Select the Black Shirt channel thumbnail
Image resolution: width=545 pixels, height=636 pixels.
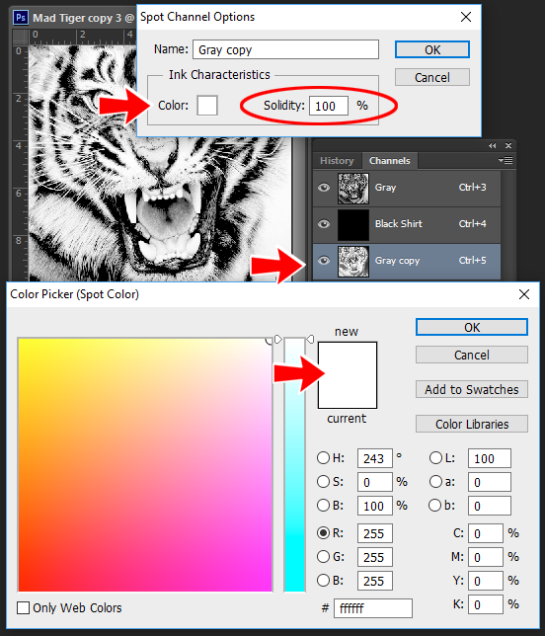353,225
